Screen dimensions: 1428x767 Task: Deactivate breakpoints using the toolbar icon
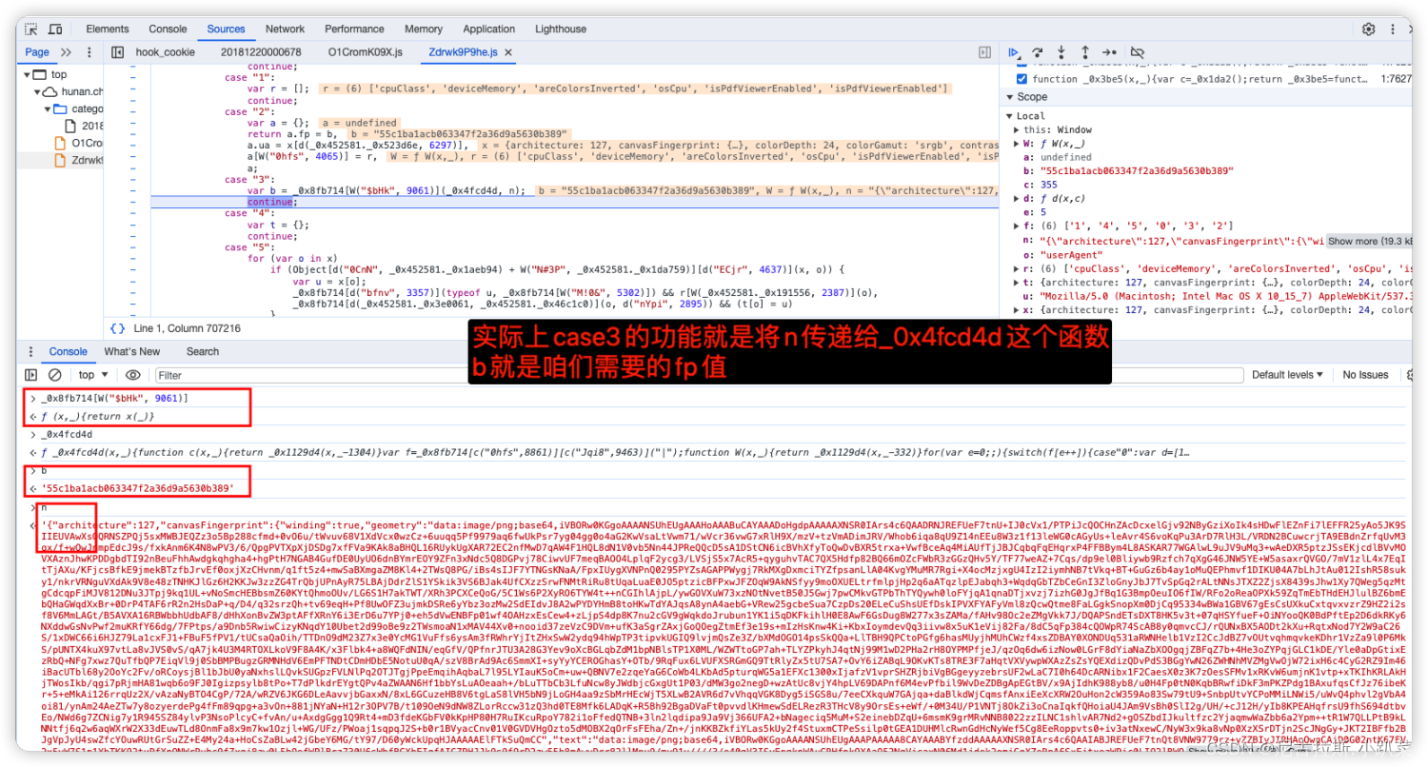1136,52
